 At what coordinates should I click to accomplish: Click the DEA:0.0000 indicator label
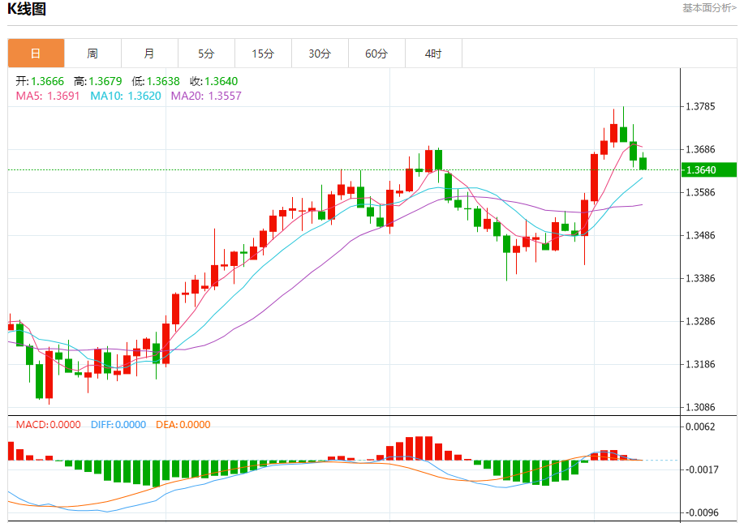tap(183, 425)
